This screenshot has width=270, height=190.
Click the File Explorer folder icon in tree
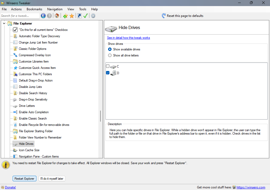coord(10,23)
